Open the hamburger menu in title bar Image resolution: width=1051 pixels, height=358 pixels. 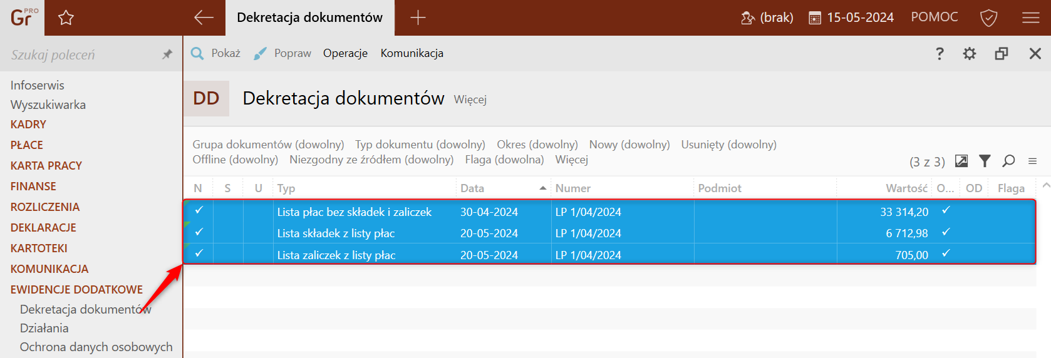pos(1030,18)
